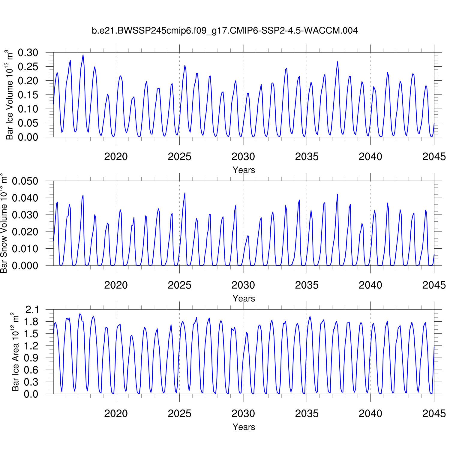Click the 2040 tick label on the ice area plot
Screen dimensions: 450x450
tap(370, 413)
